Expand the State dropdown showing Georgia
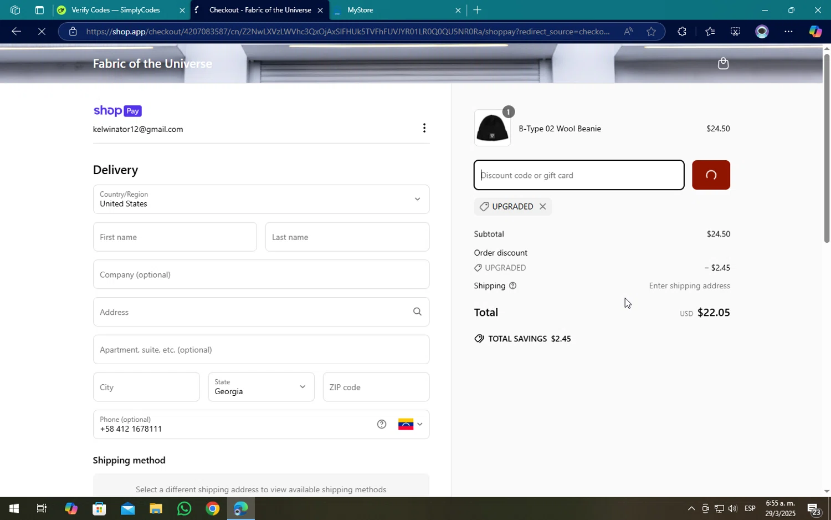The height and width of the screenshot is (520, 831). (261, 387)
